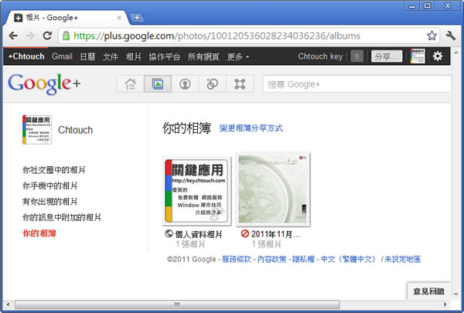Screen dimensions: 464x313
Task: Click the 你的相簿 page heading
Action: pyautogui.click(x=186, y=128)
